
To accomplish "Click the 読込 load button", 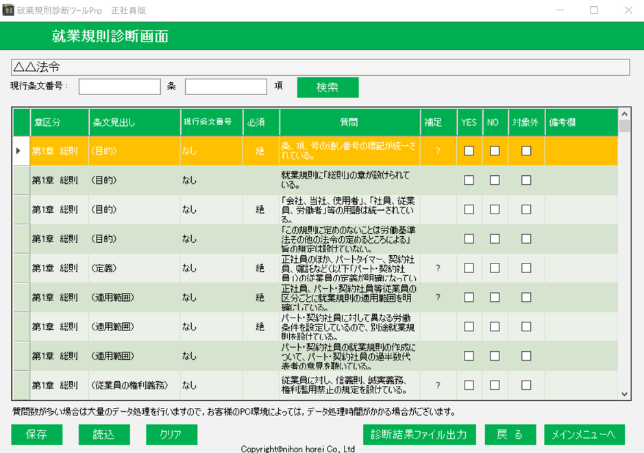I will pyautogui.click(x=104, y=435).
